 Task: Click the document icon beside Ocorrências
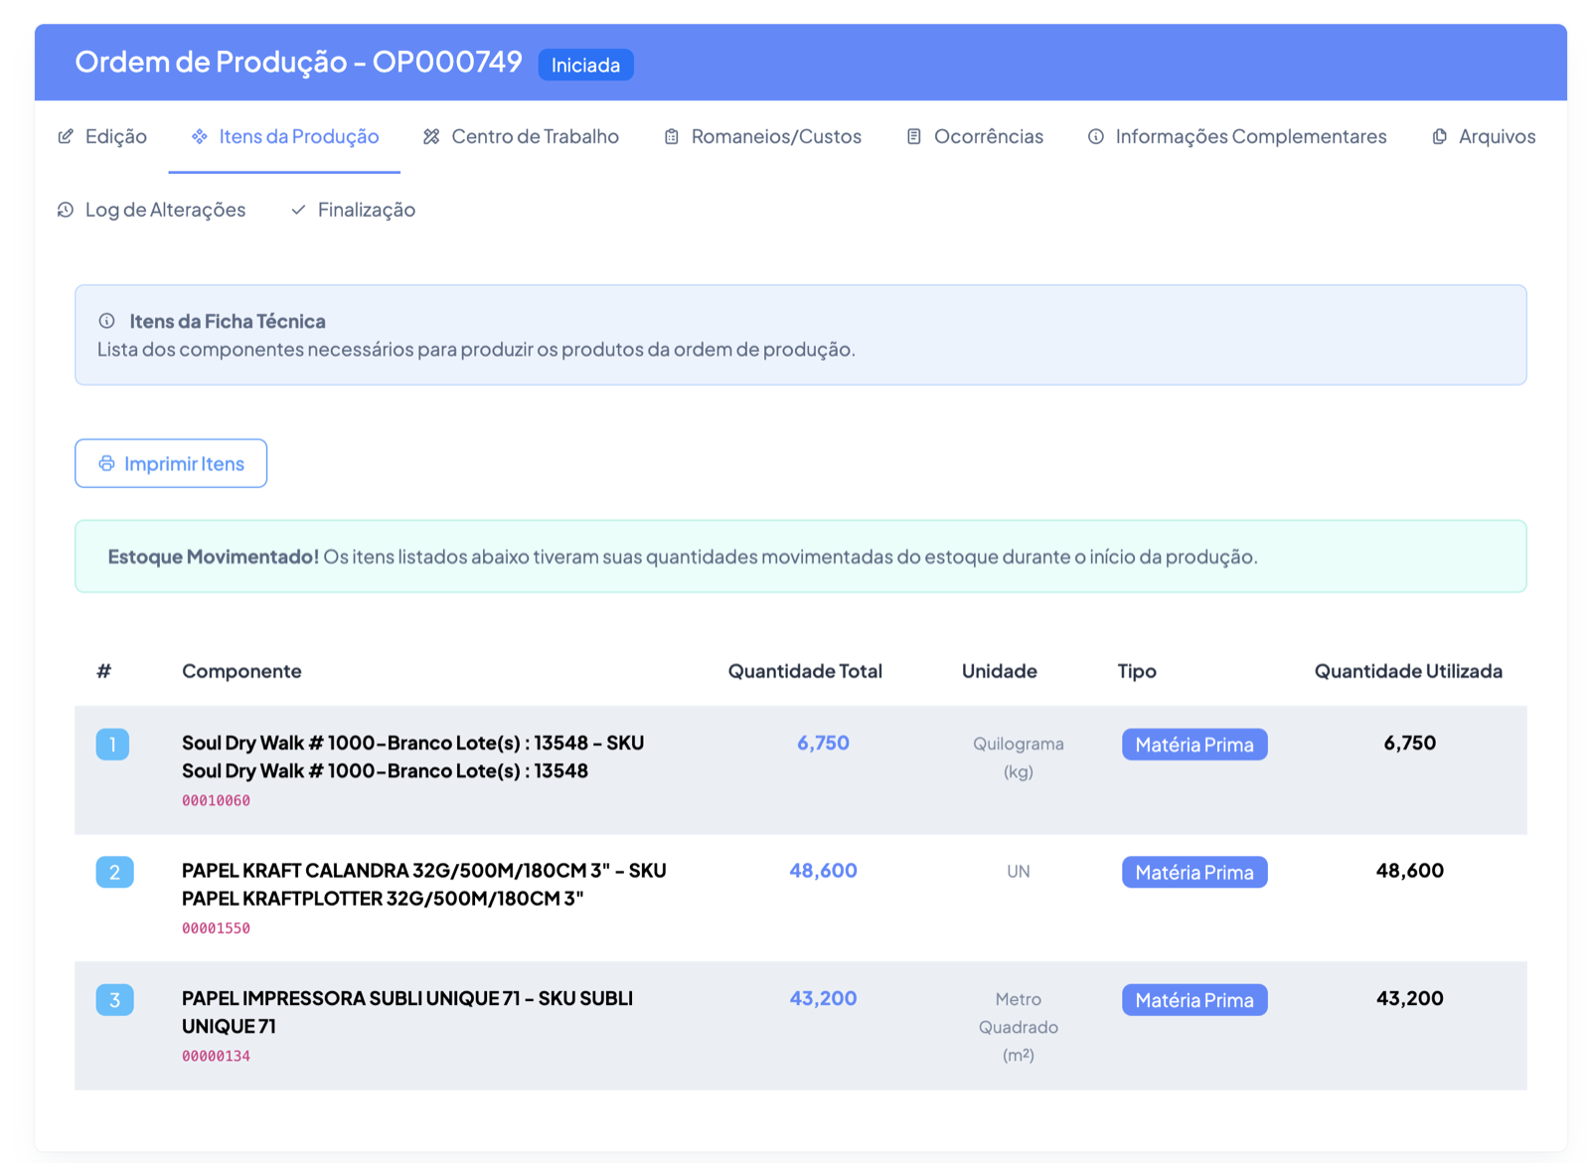[914, 136]
